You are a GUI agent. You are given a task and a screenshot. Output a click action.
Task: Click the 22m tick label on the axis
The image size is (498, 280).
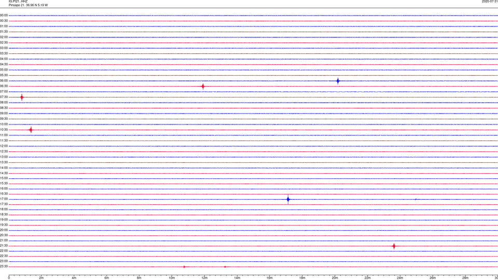click(x=367, y=278)
